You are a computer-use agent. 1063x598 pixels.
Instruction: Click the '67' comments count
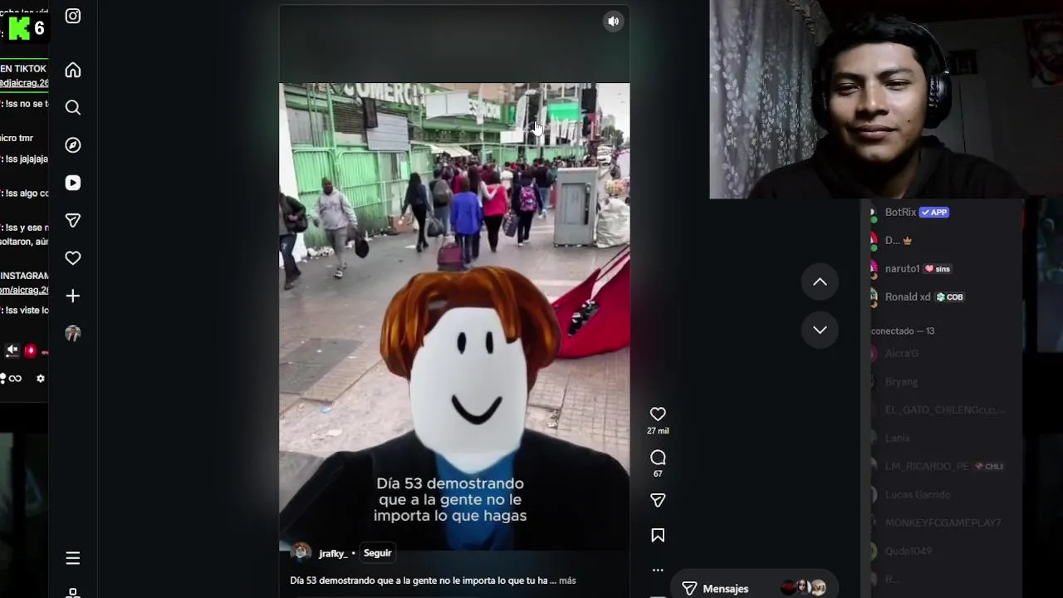[658, 473]
